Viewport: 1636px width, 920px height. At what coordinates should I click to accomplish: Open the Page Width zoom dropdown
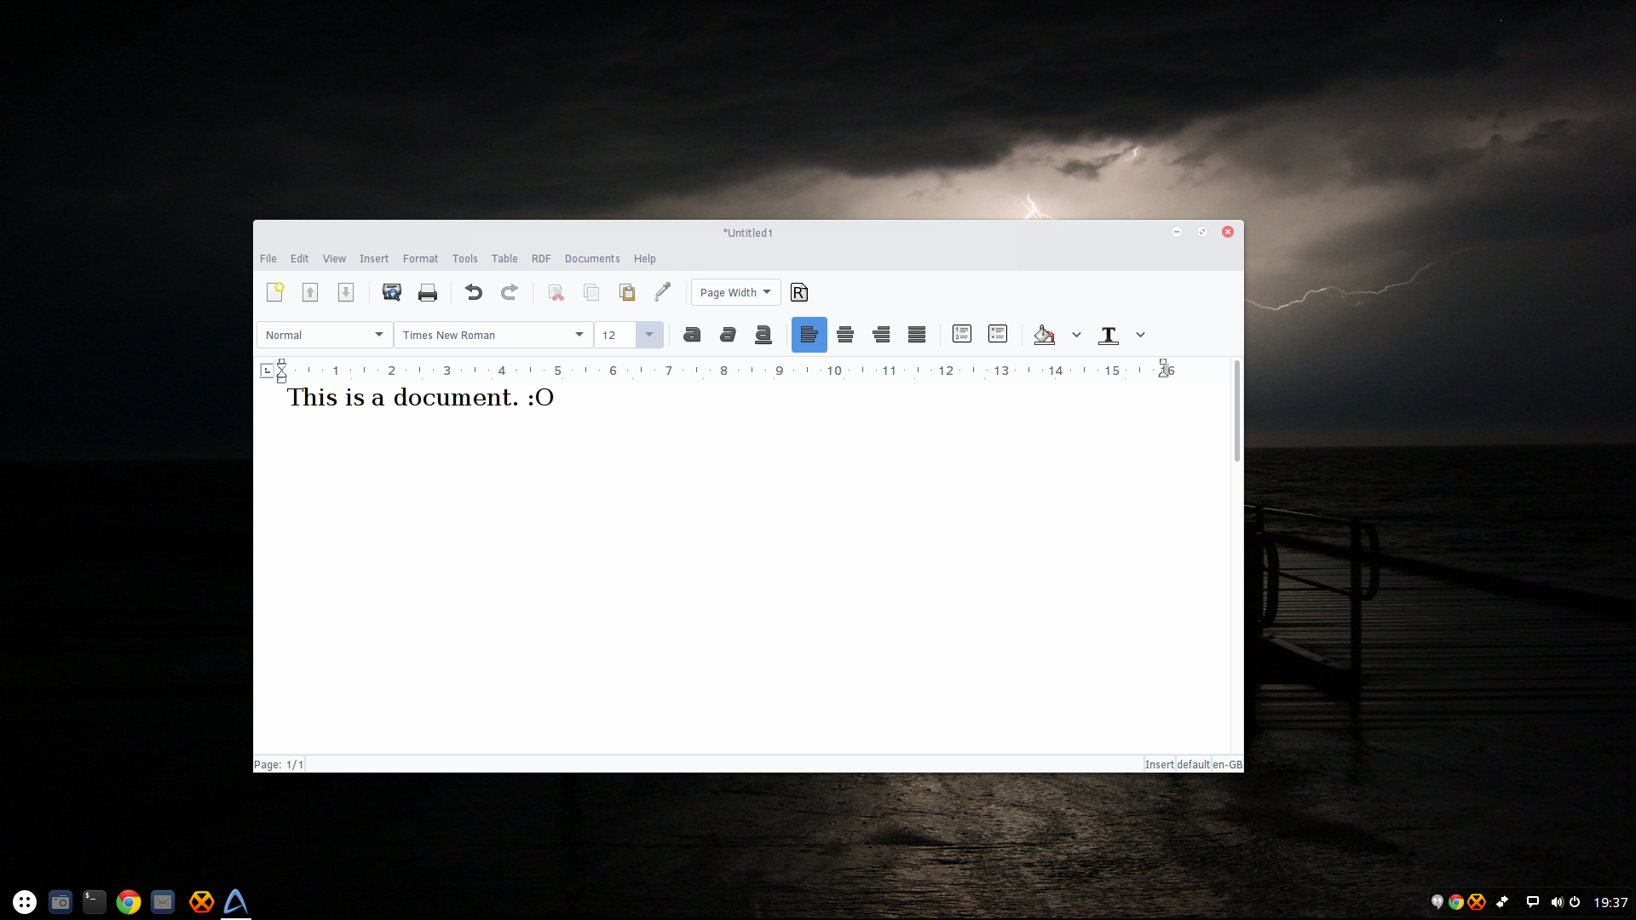pos(736,292)
